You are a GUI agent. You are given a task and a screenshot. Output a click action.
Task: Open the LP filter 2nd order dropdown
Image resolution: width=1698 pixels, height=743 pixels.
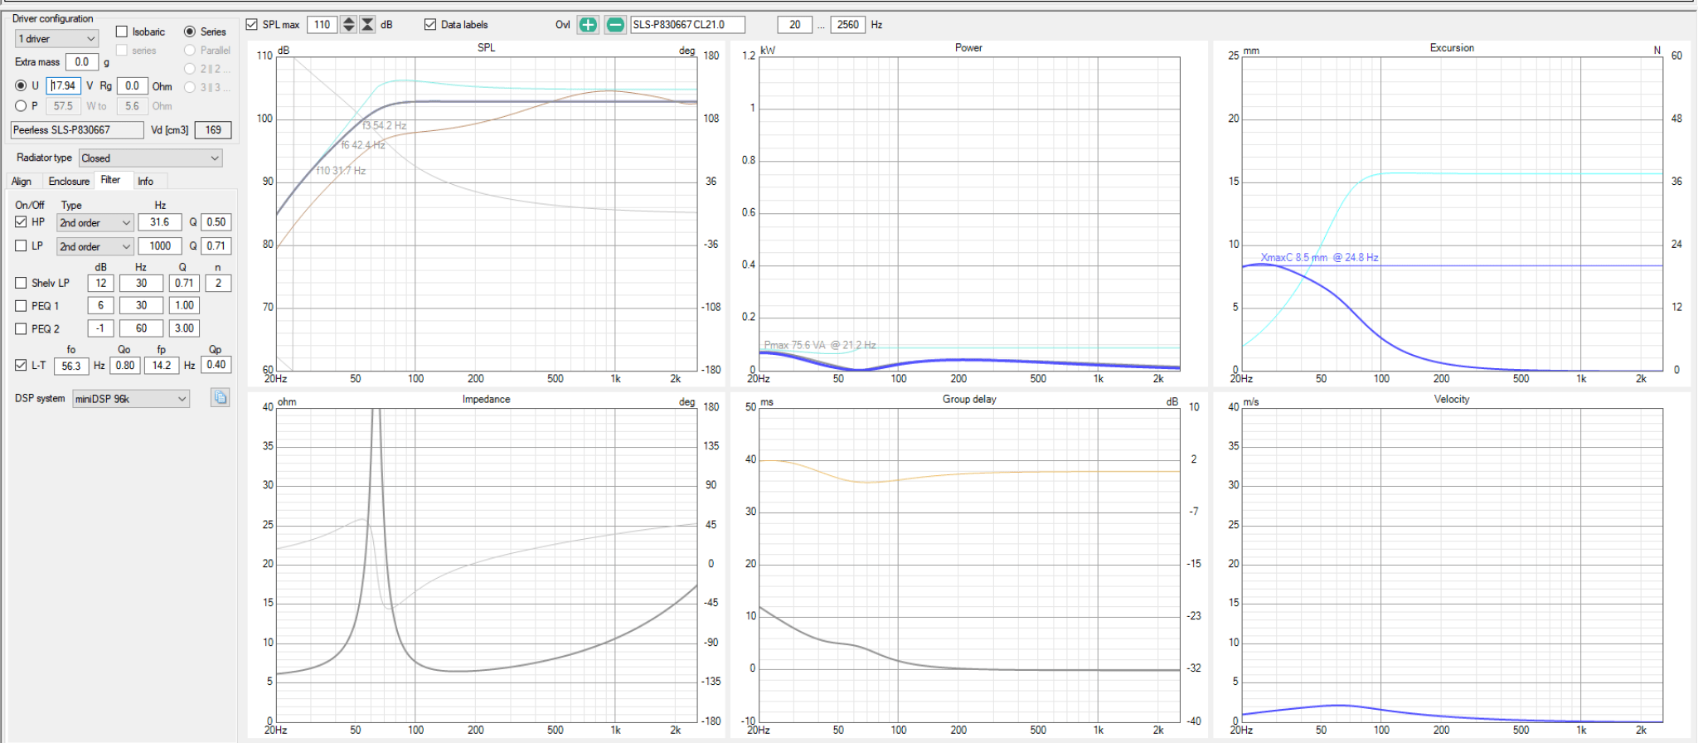point(95,247)
